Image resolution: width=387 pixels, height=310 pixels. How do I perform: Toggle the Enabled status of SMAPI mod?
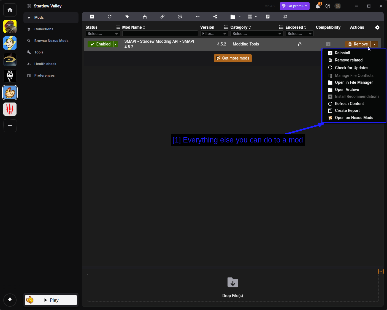[x=101, y=44]
